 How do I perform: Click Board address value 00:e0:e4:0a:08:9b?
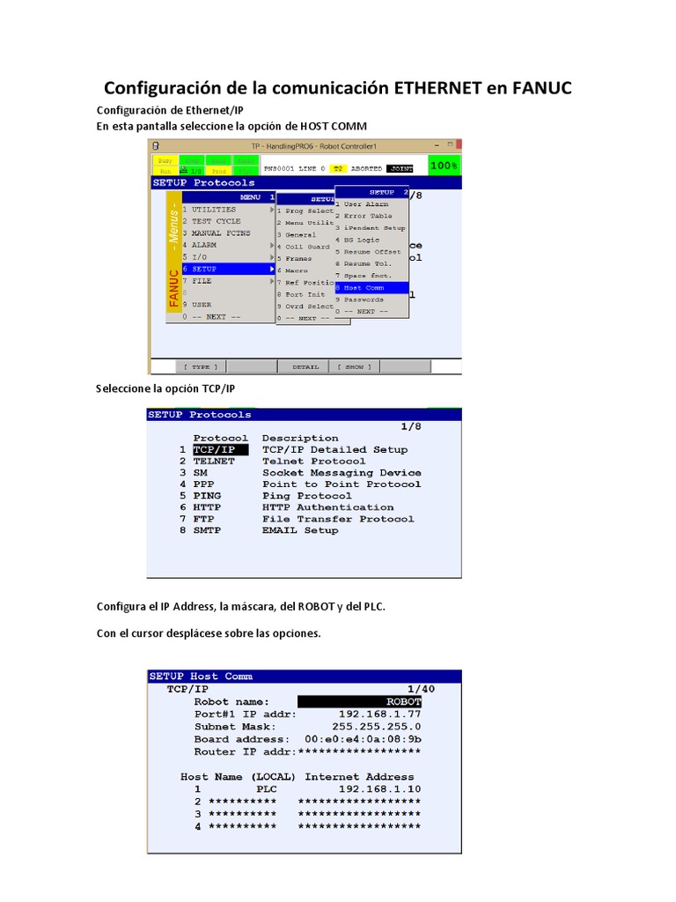tap(363, 739)
